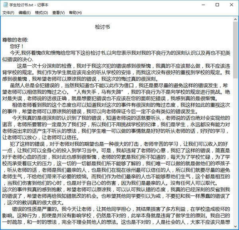Click the line 似错误的决心.
The image size is (239, 230).
click(18, 59)
